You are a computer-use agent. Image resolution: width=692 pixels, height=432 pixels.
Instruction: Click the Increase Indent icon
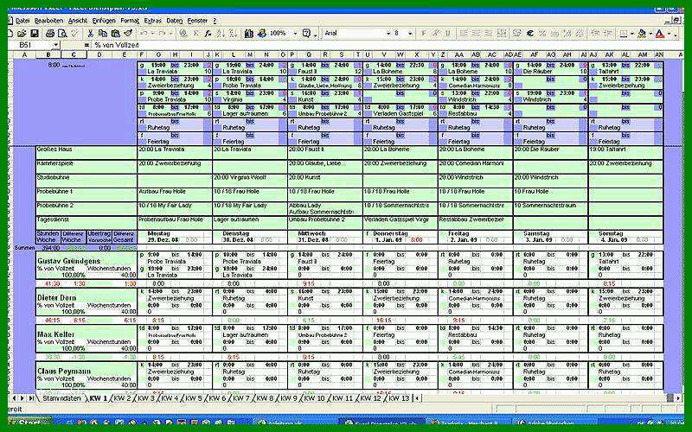tap(608, 34)
